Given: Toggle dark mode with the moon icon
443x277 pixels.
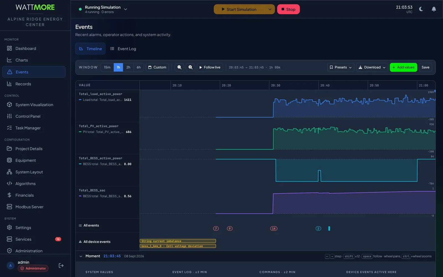Looking at the screenshot, I should (421, 9).
